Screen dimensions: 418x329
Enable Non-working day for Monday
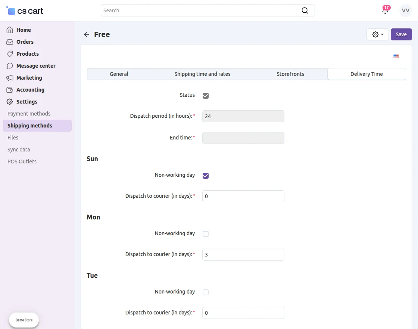point(206,234)
